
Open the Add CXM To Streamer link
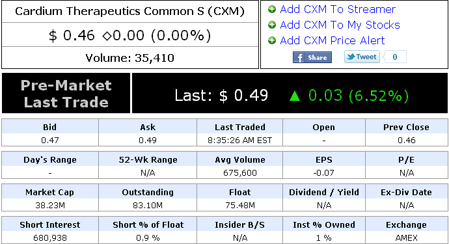pos(338,10)
